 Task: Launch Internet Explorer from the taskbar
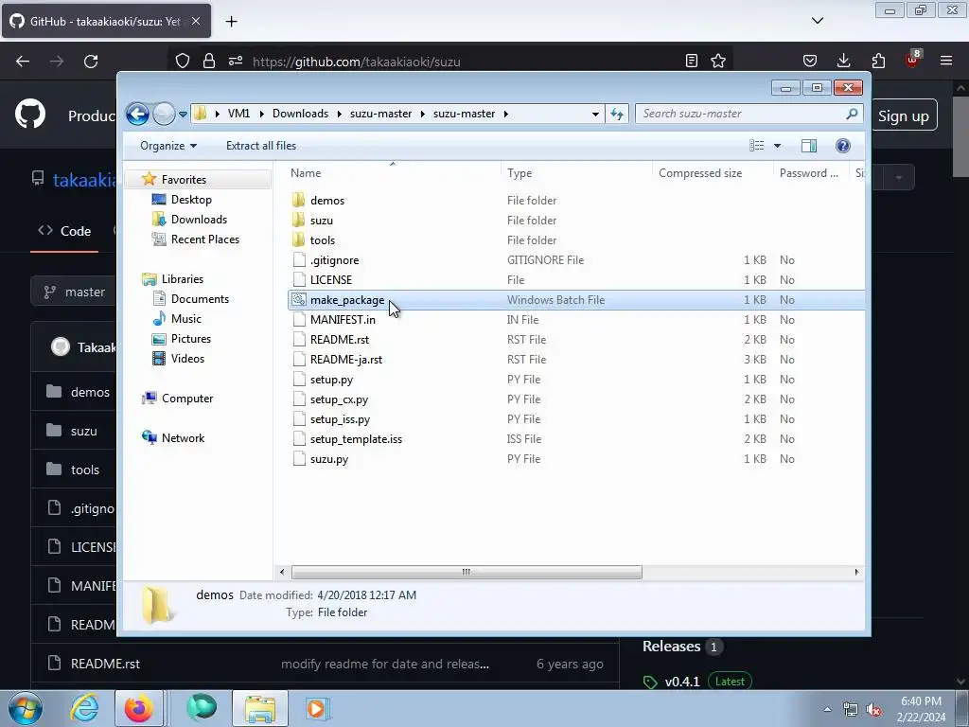pyautogui.click(x=84, y=708)
